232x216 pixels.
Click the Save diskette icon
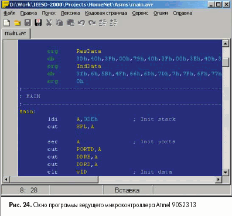click(28, 23)
